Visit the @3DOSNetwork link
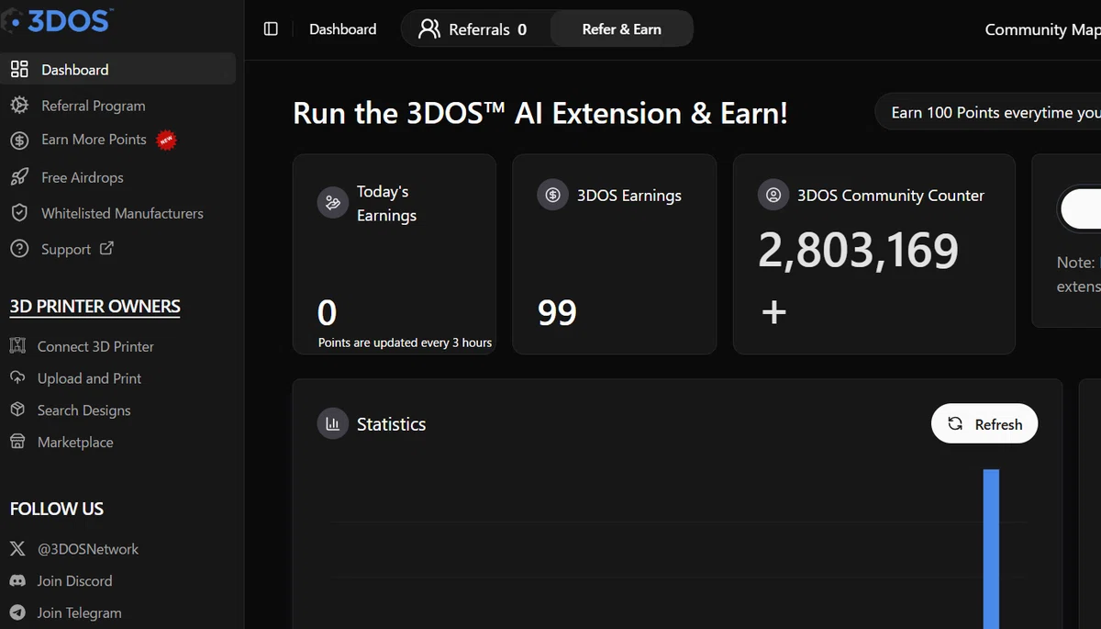This screenshot has width=1101, height=629. point(88,549)
